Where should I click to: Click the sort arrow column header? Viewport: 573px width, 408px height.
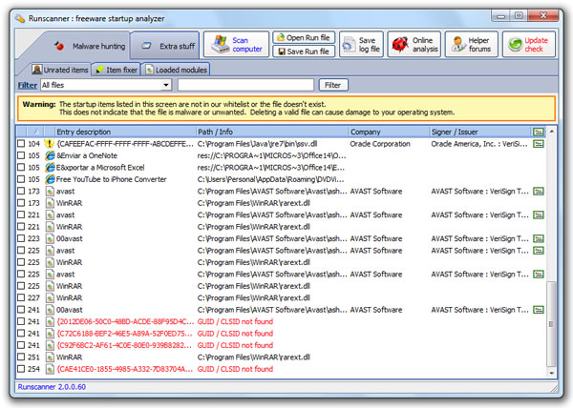pyautogui.click(x=36, y=132)
